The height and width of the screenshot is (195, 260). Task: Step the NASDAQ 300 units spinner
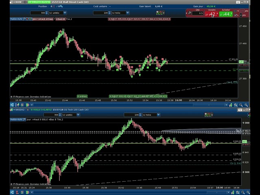60,115
